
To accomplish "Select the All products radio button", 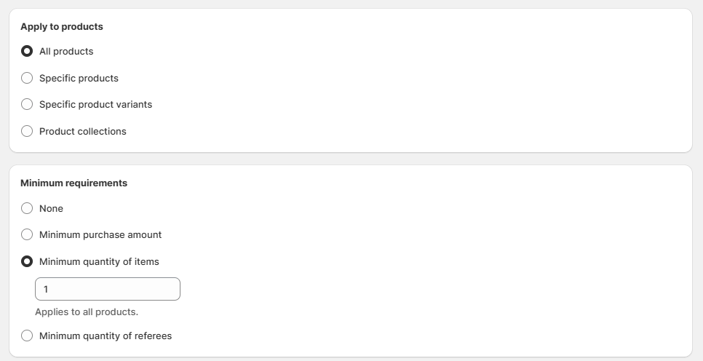I will 27,52.
